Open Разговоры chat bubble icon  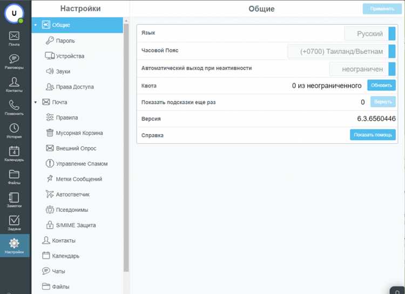point(14,59)
